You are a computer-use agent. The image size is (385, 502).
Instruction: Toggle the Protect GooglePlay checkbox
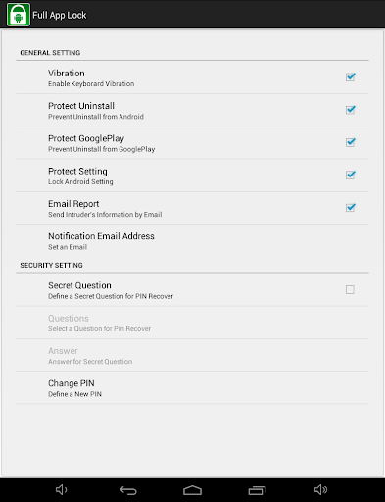coord(350,142)
